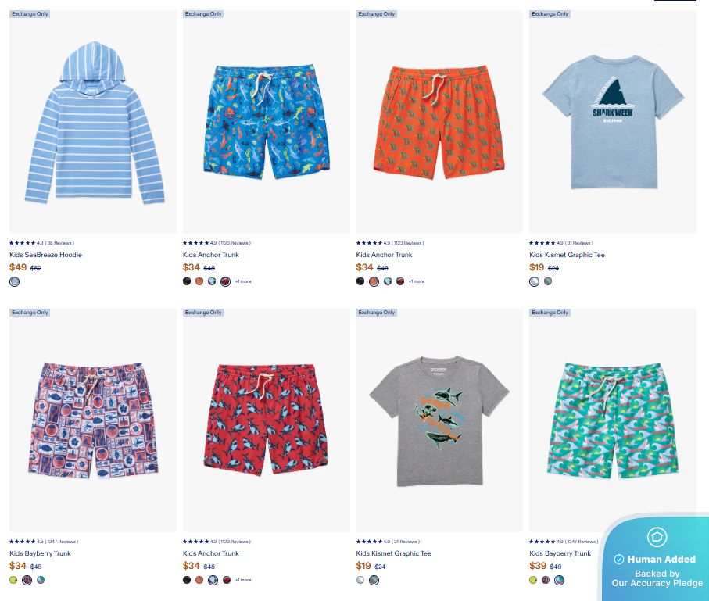Expand '+1 more' colors on orange Anchor Trunk
The image size is (709, 601).
[417, 281]
